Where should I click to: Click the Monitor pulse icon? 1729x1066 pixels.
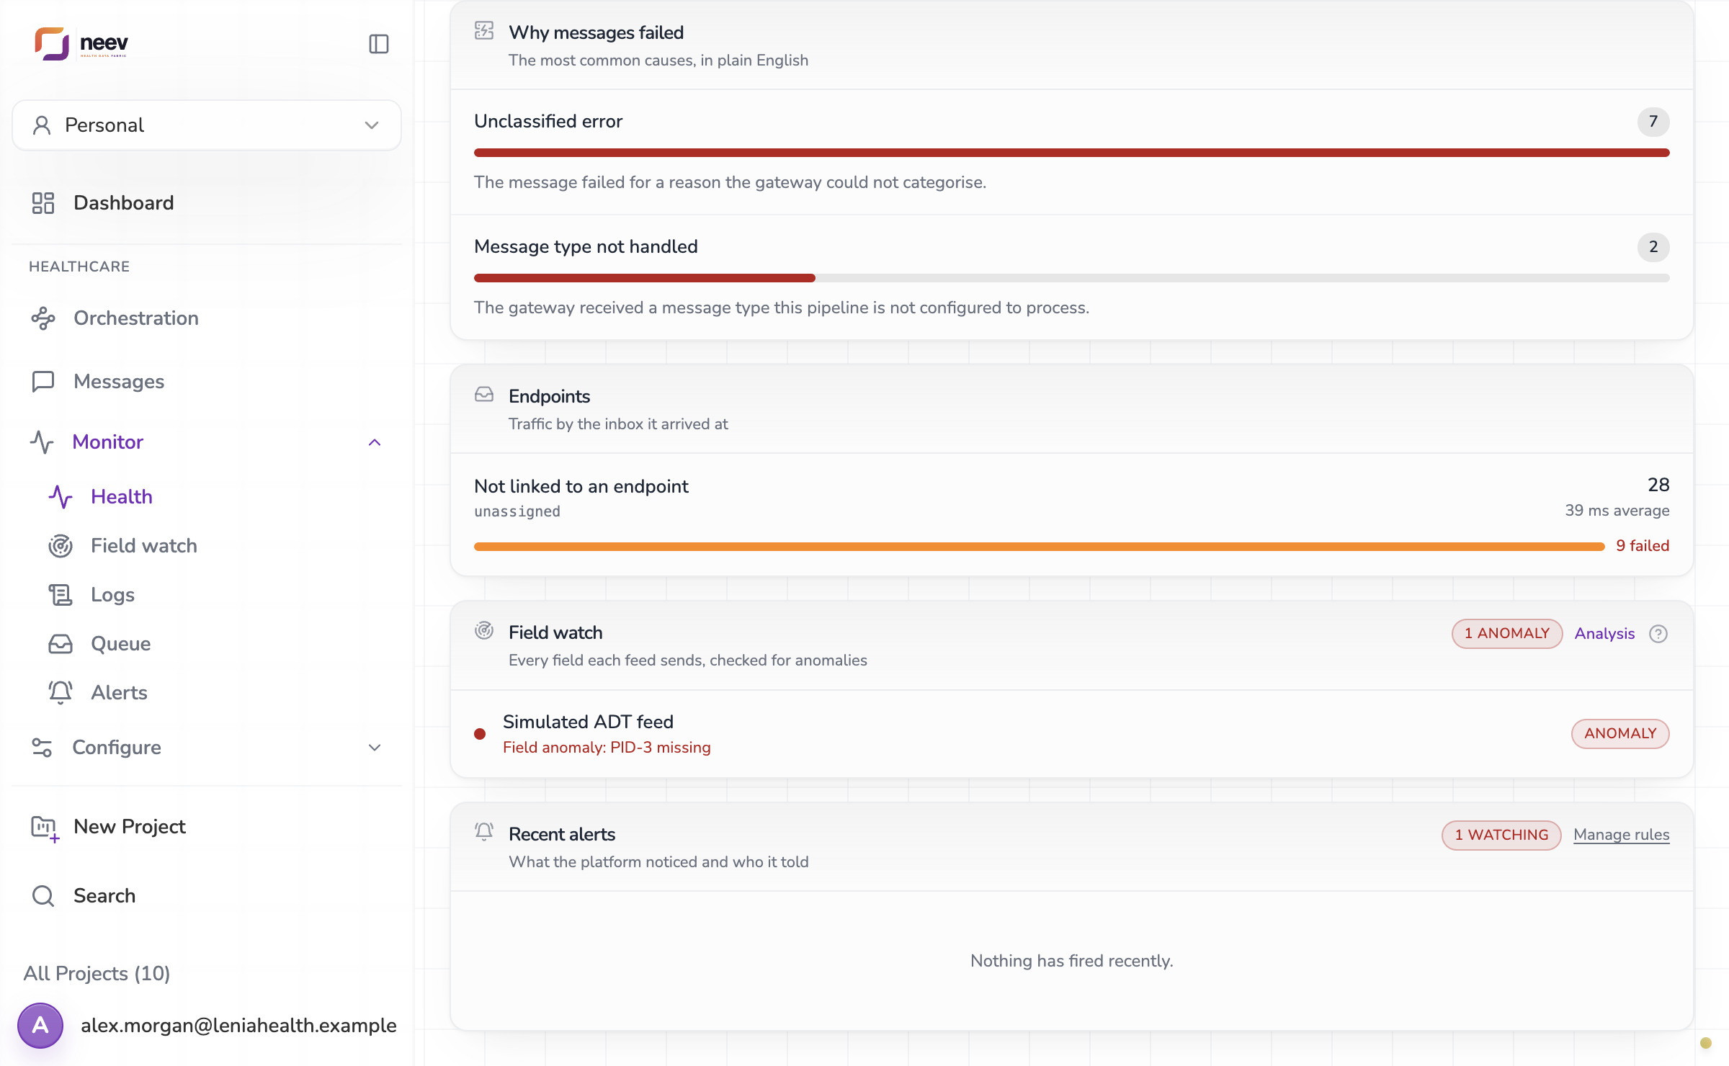tap(42, 442)
